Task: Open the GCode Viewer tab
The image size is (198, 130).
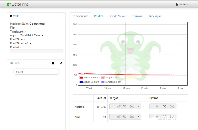Action: (x=117, y=16)
